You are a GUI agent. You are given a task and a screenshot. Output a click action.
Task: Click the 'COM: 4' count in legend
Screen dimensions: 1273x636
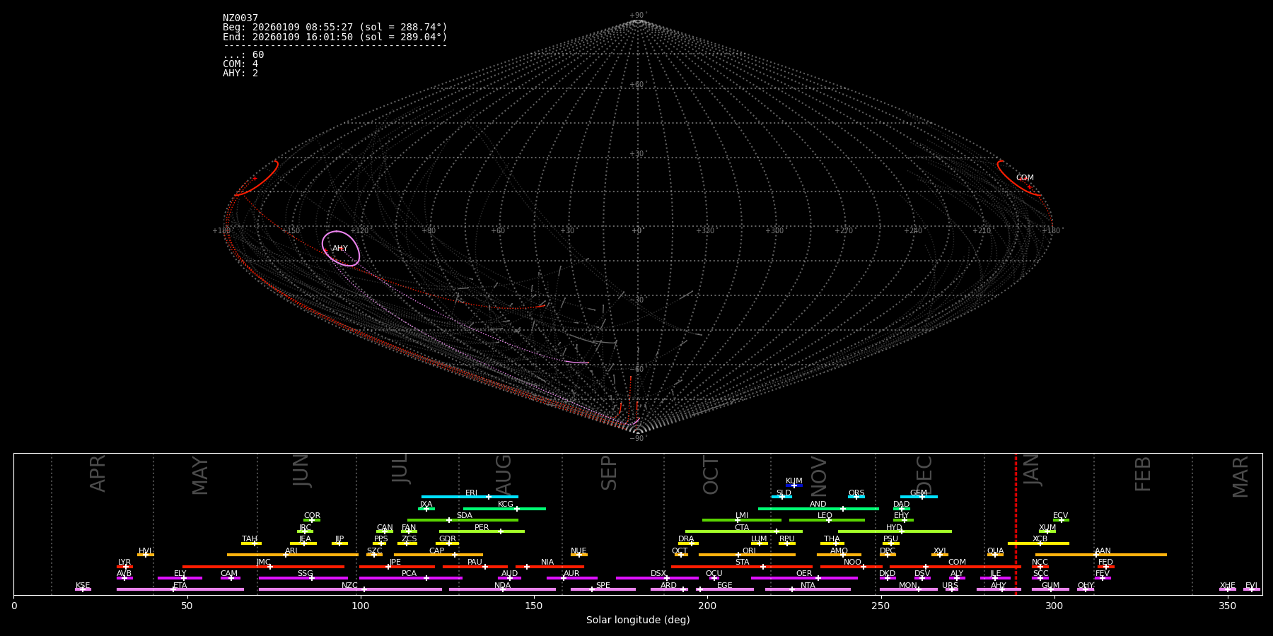coord(240,64)
